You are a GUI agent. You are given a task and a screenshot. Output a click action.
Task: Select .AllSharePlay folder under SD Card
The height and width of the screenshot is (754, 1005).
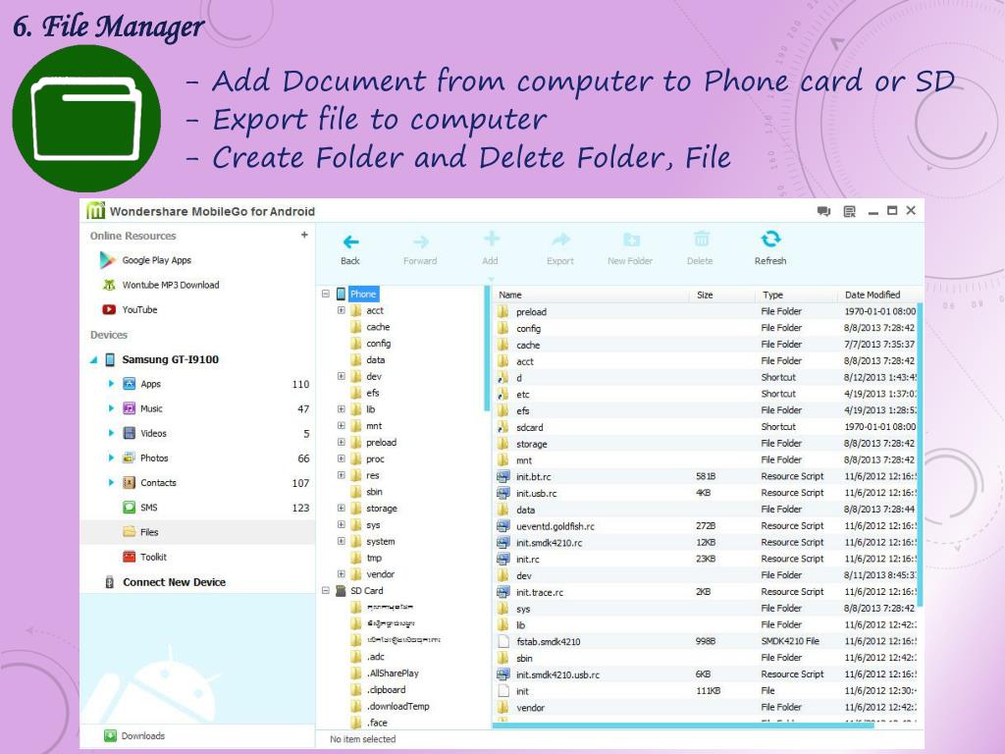pos(393,673)
